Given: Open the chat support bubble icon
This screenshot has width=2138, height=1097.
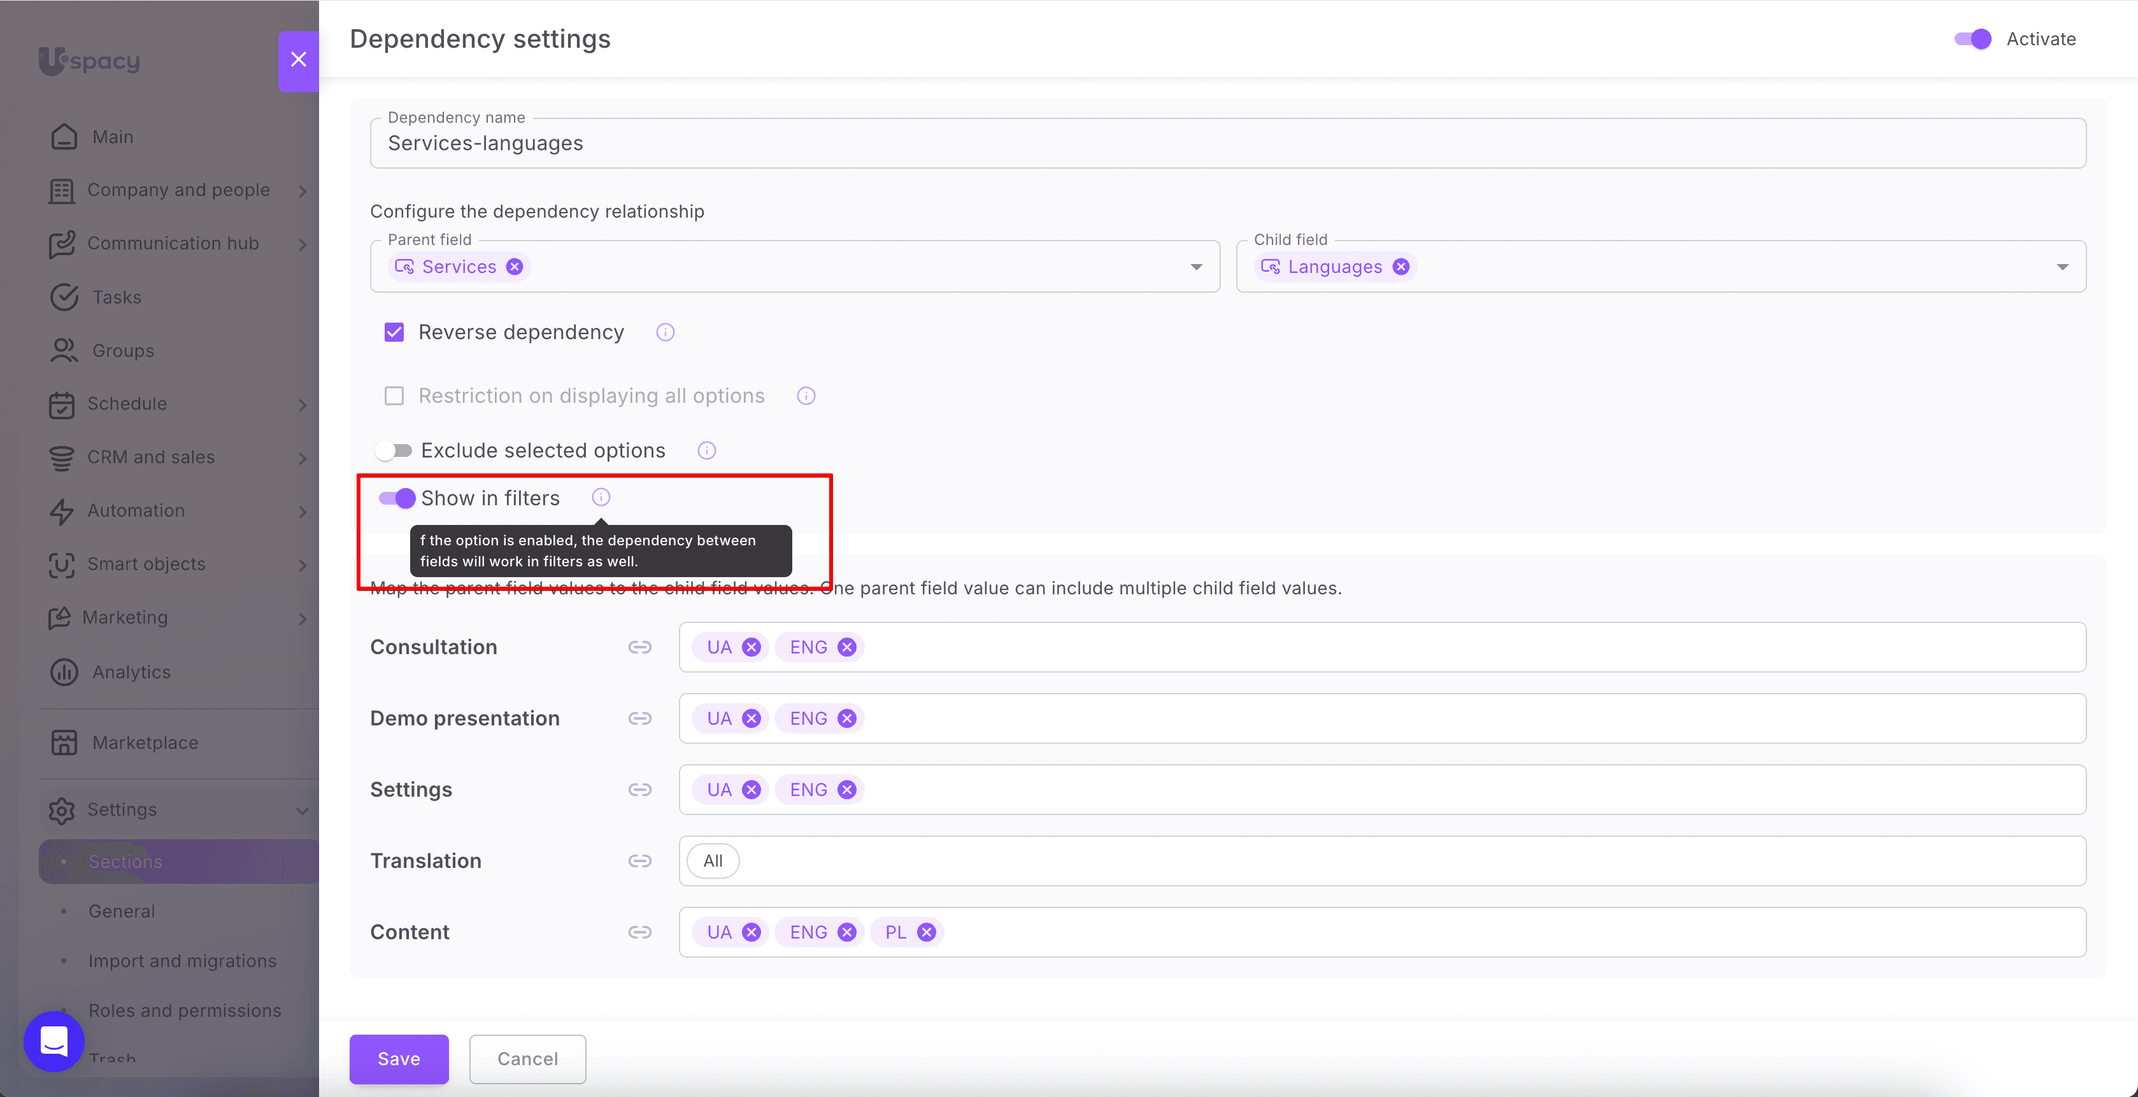Looking at the screenshot, I should tap(54, 1040).
